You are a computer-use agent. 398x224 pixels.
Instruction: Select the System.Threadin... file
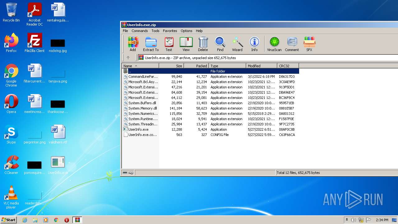[x=210, y=124]
